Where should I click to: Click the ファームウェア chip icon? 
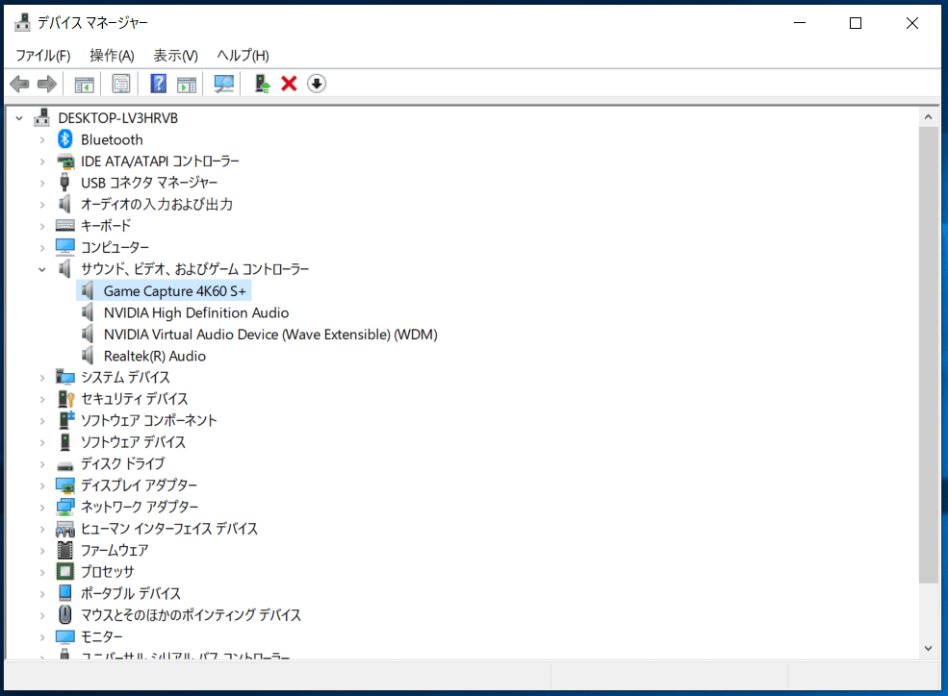click(64, 550)
